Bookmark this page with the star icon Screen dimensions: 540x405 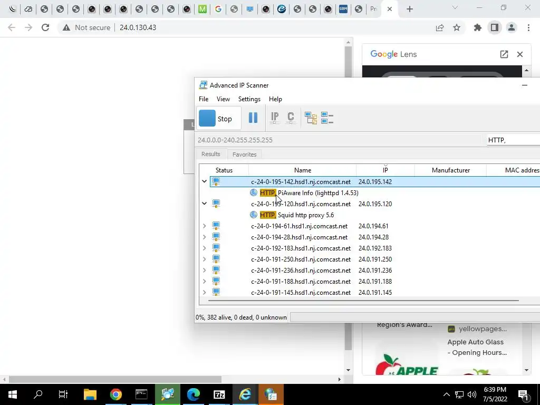[457, 27]
